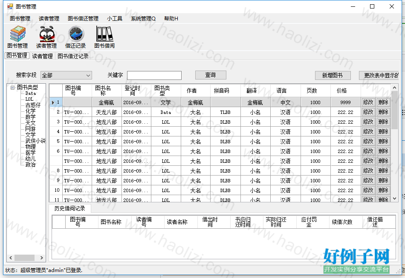Viewport: 405px width, 278px height.
Task: Select 化学 in book type tree
Action: pyautogui.click(x=30, y=111)
